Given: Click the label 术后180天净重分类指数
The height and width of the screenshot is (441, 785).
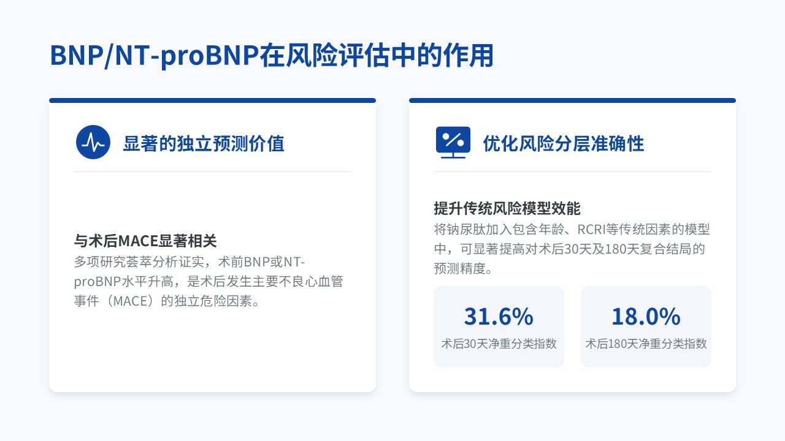Looking at the screenshot, I should click(646, 344).
